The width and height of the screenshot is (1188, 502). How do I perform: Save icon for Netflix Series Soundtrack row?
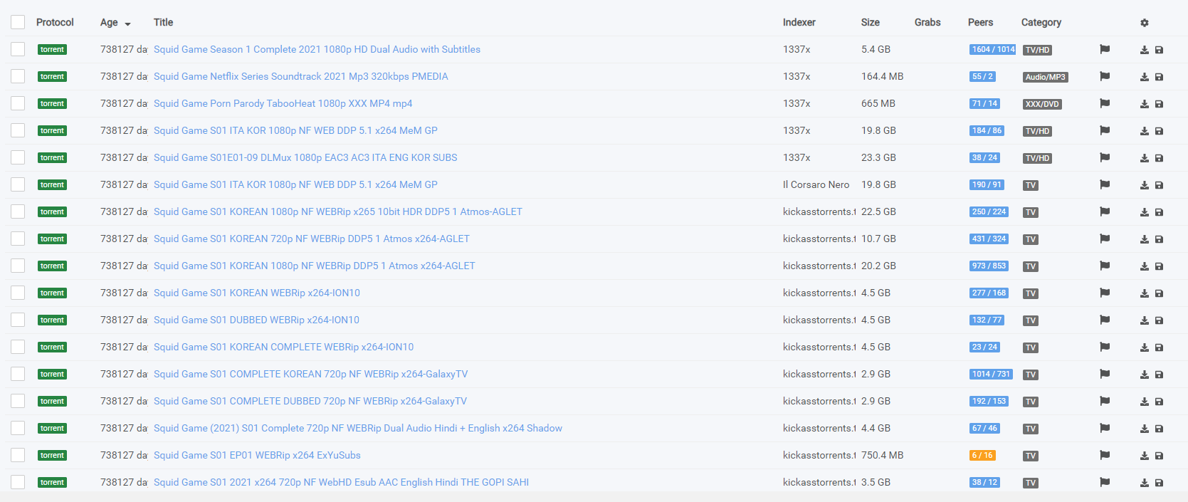[x=1159, y=77]
